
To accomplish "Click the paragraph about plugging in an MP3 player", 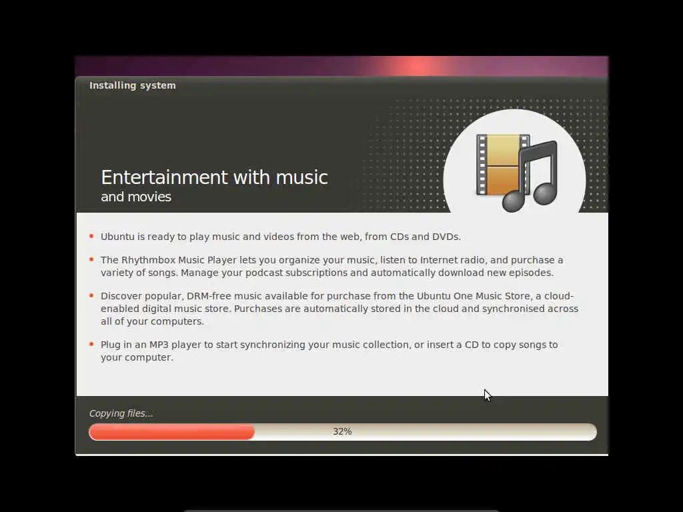I will [x=329, y=351].
